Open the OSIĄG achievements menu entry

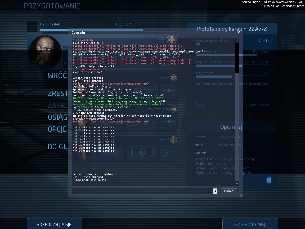[58, 117]
